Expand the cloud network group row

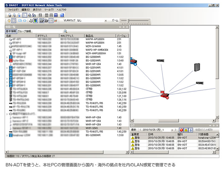click(7, 114)
